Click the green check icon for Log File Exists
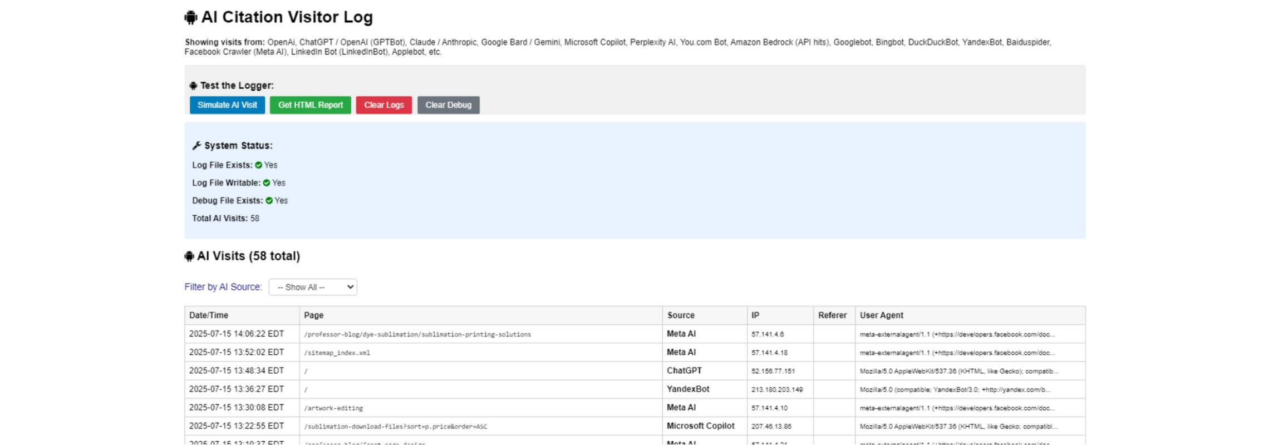 coord(258,165)
